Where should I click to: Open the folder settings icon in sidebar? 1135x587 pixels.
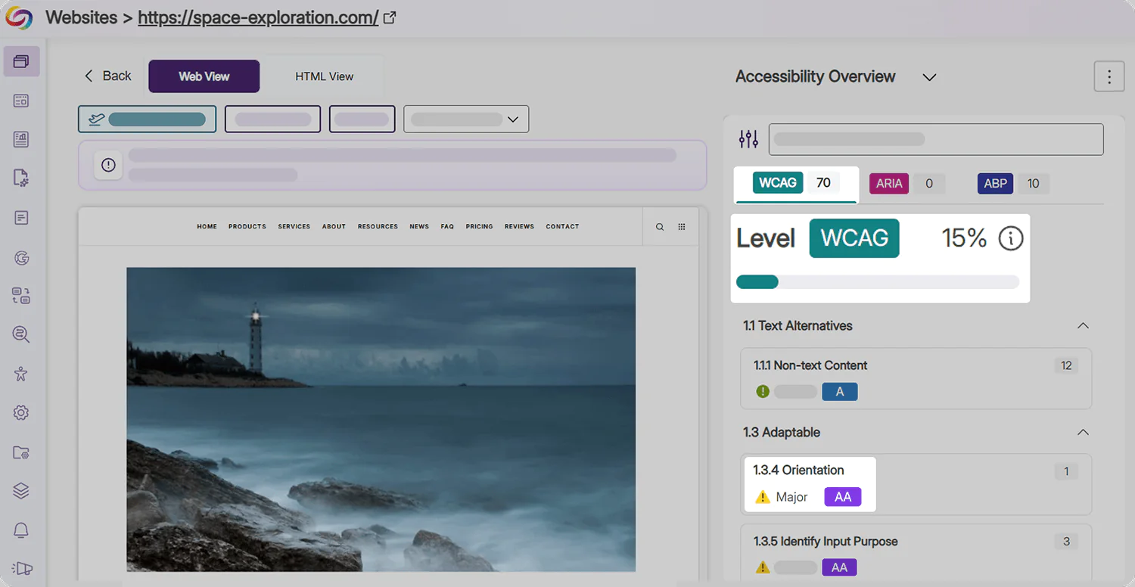point(21,452)
